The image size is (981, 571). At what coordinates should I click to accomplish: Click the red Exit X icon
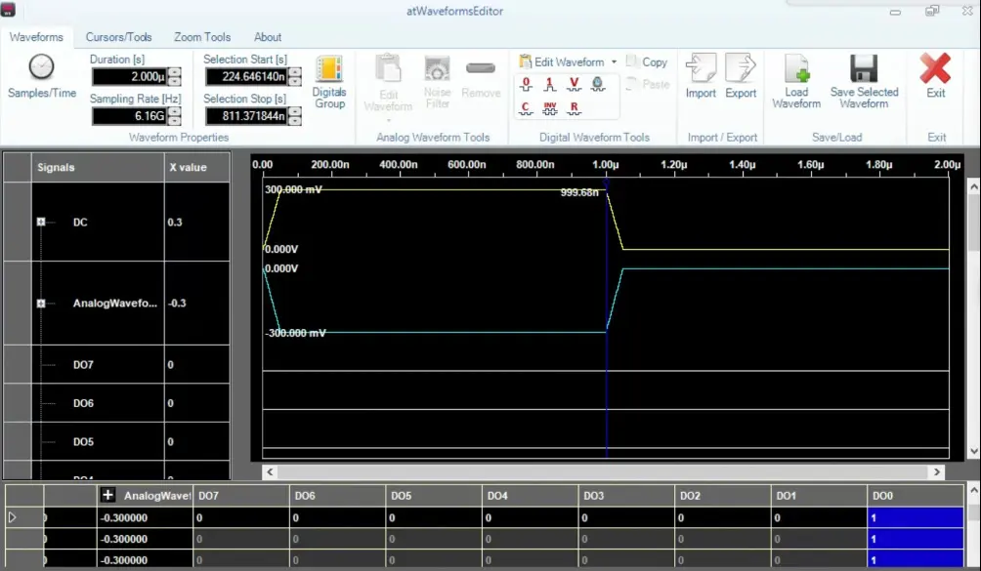click(x=935, y=67)
